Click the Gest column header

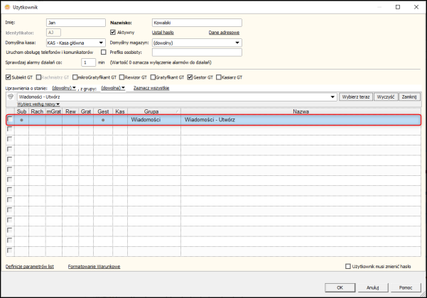103,111
